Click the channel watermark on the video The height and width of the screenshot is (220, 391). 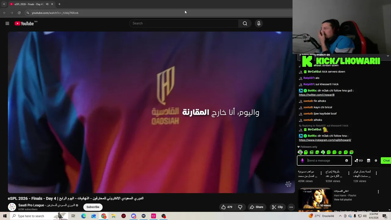(288, 184)
